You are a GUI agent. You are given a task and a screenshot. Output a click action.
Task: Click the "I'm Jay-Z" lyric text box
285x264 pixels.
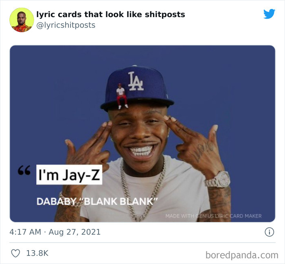69,174
